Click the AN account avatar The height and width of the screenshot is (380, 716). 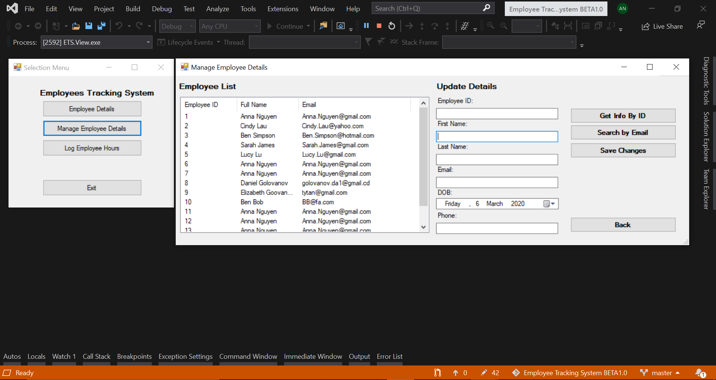click(622, 9)
